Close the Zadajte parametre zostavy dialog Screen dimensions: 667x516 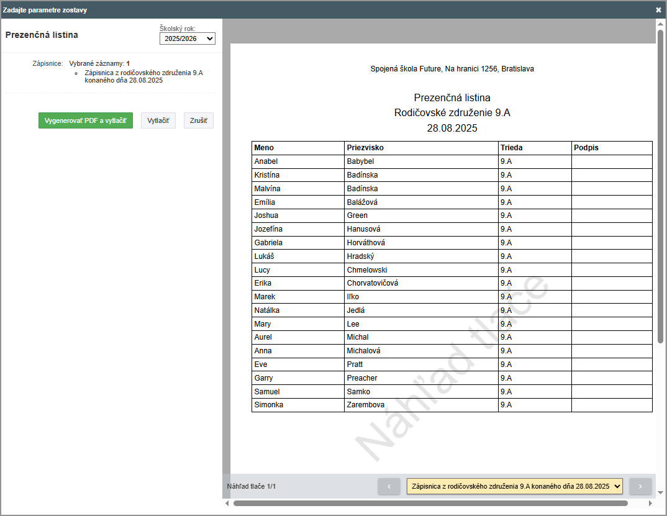pos(658,10)
